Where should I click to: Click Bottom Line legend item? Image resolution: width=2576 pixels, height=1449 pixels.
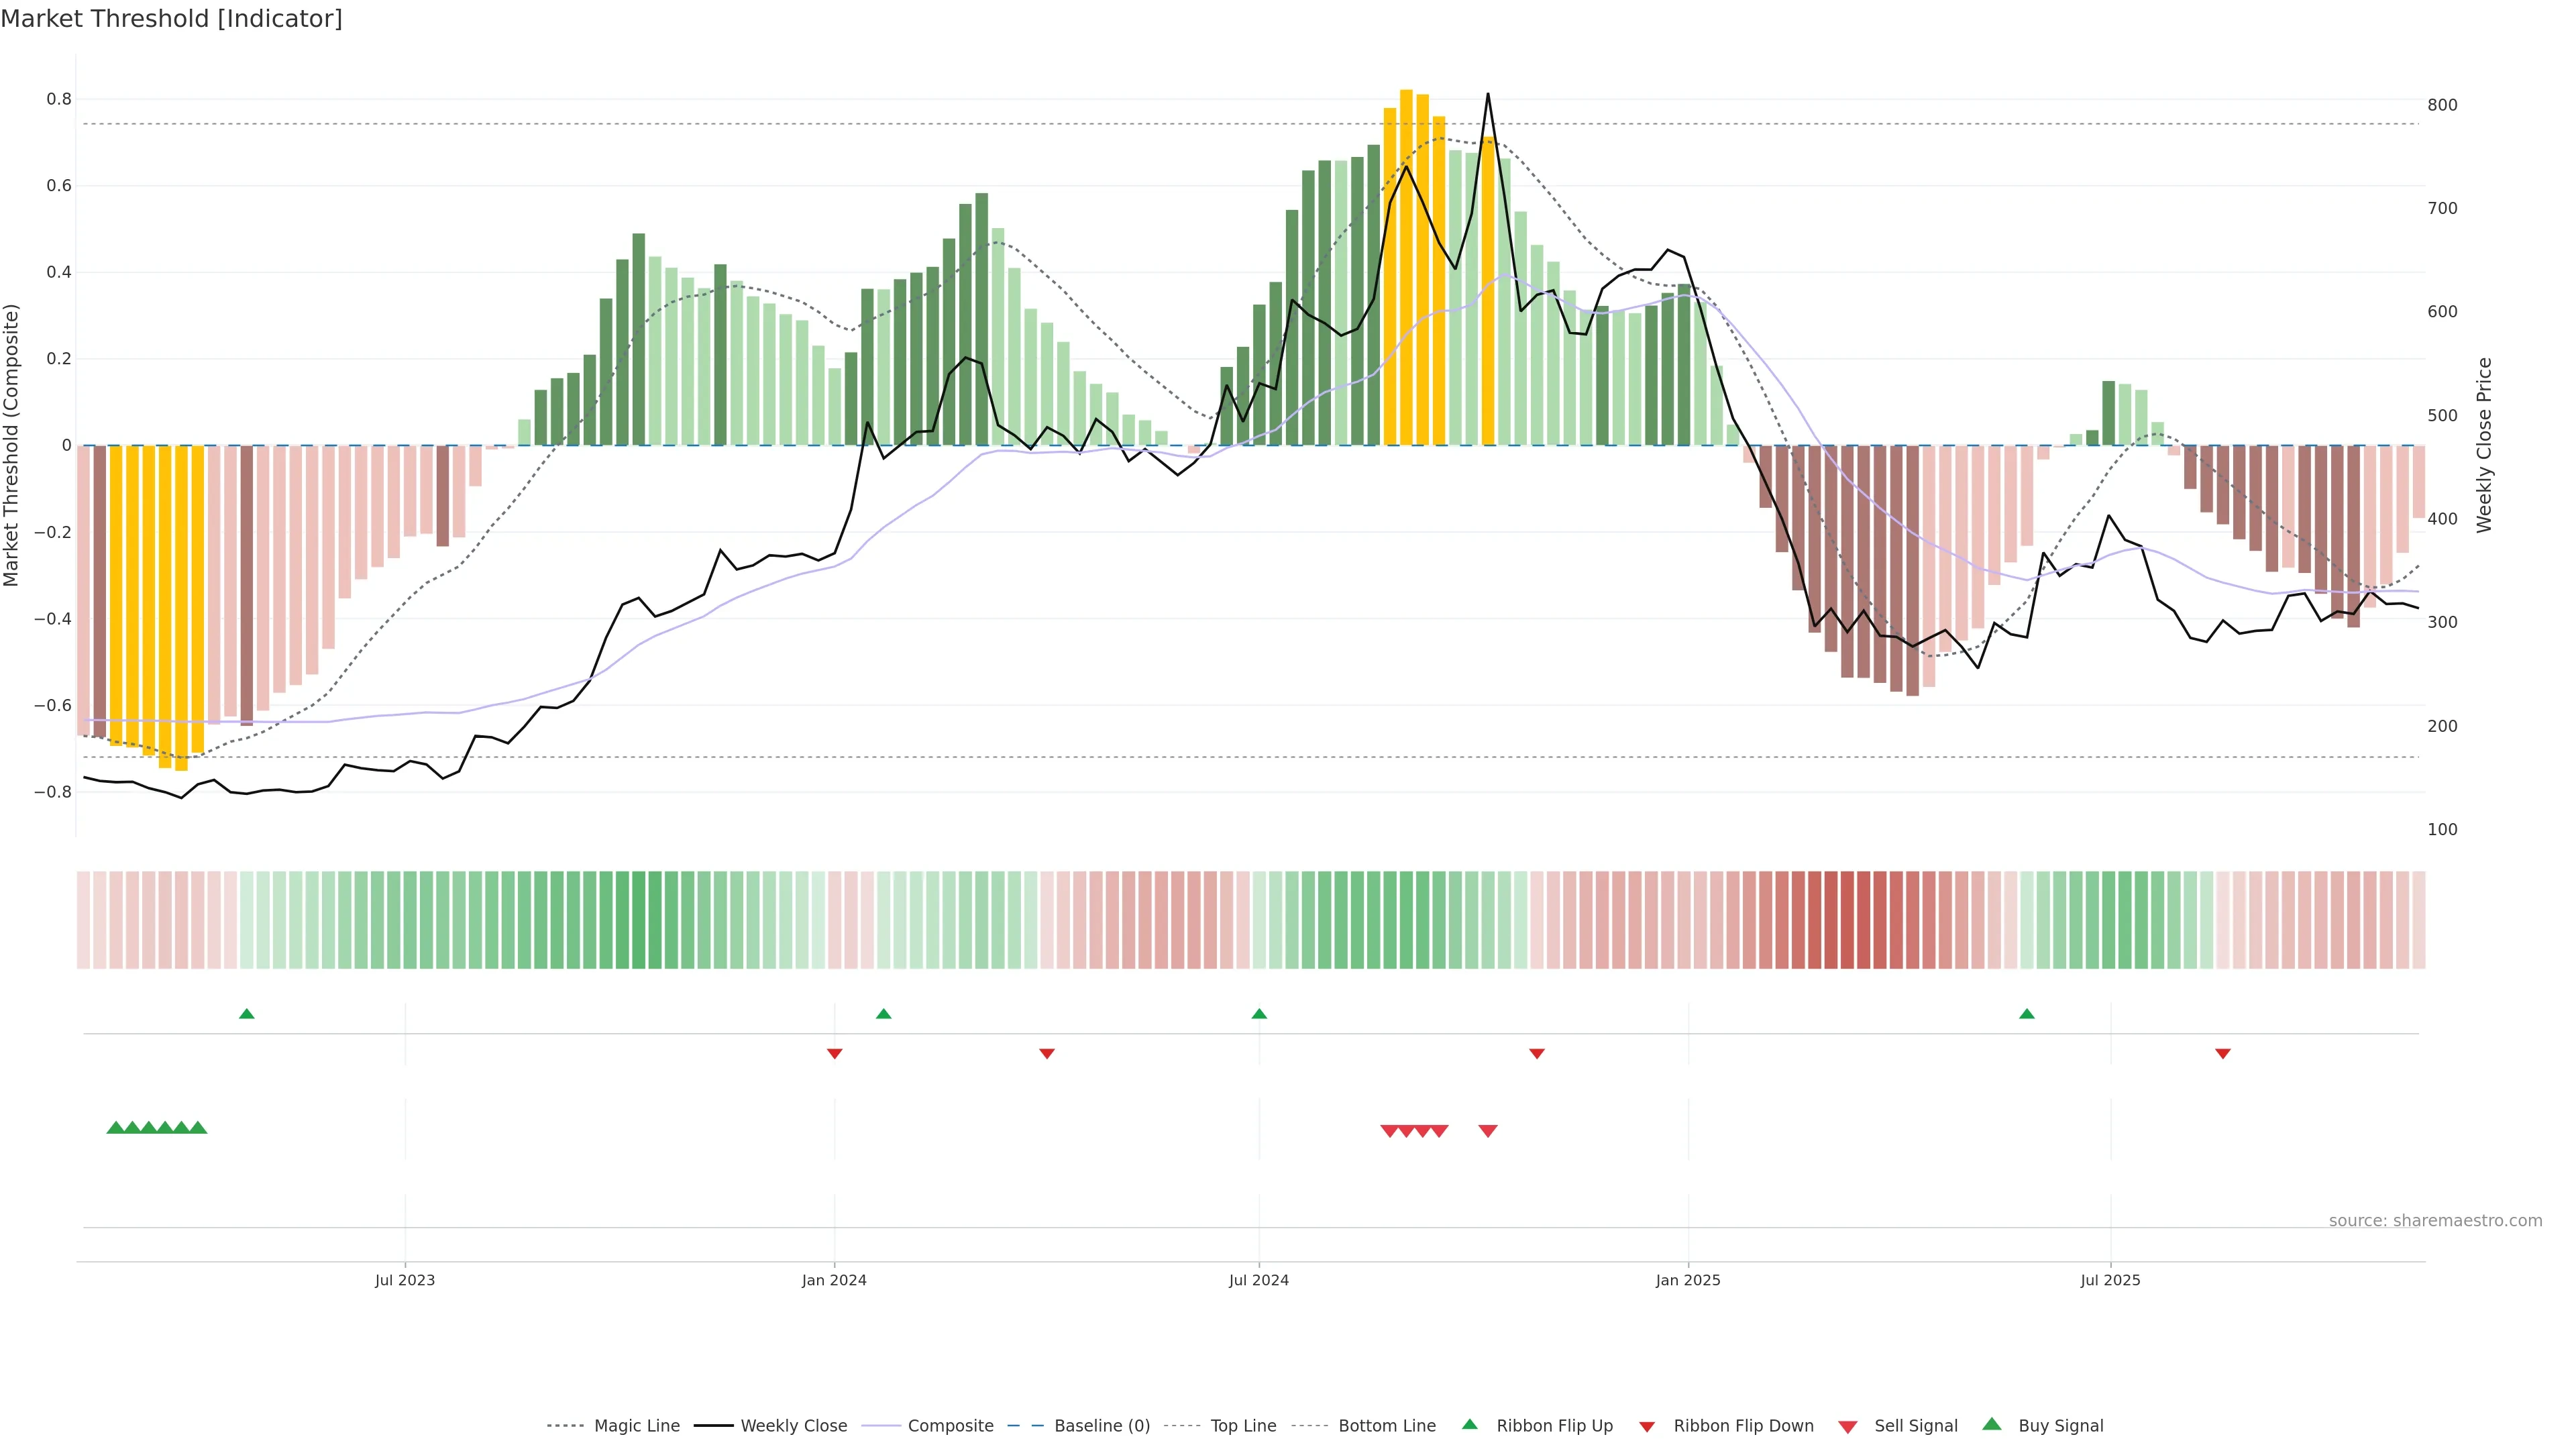(x=1386, y=1426)
